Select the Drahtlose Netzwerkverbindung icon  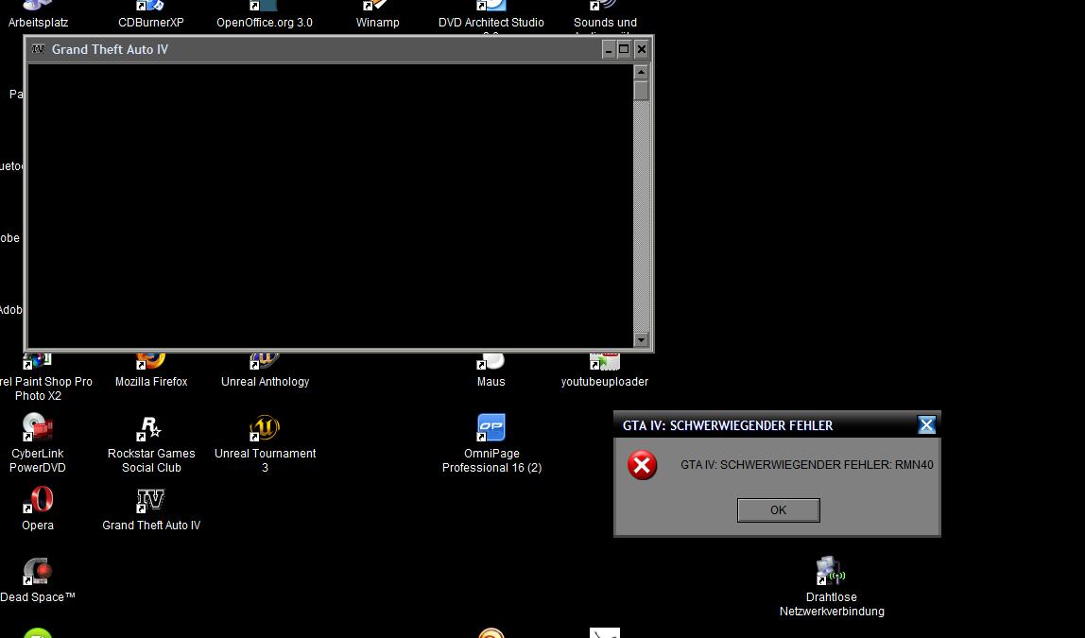point(831,587)
